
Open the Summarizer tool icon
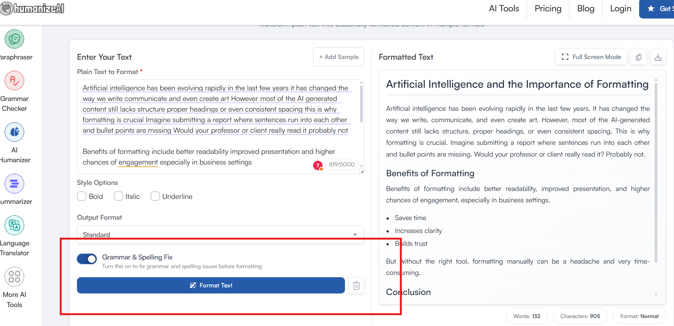tap(14, 183)
